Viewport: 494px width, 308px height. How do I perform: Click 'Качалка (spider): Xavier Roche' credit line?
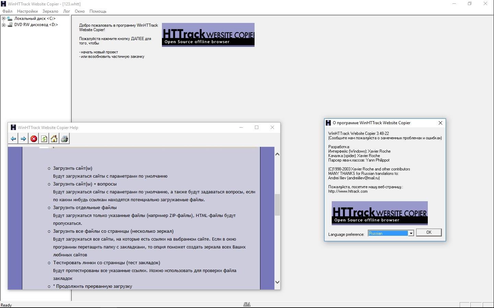pyautogui.click(x=354, y=156)
